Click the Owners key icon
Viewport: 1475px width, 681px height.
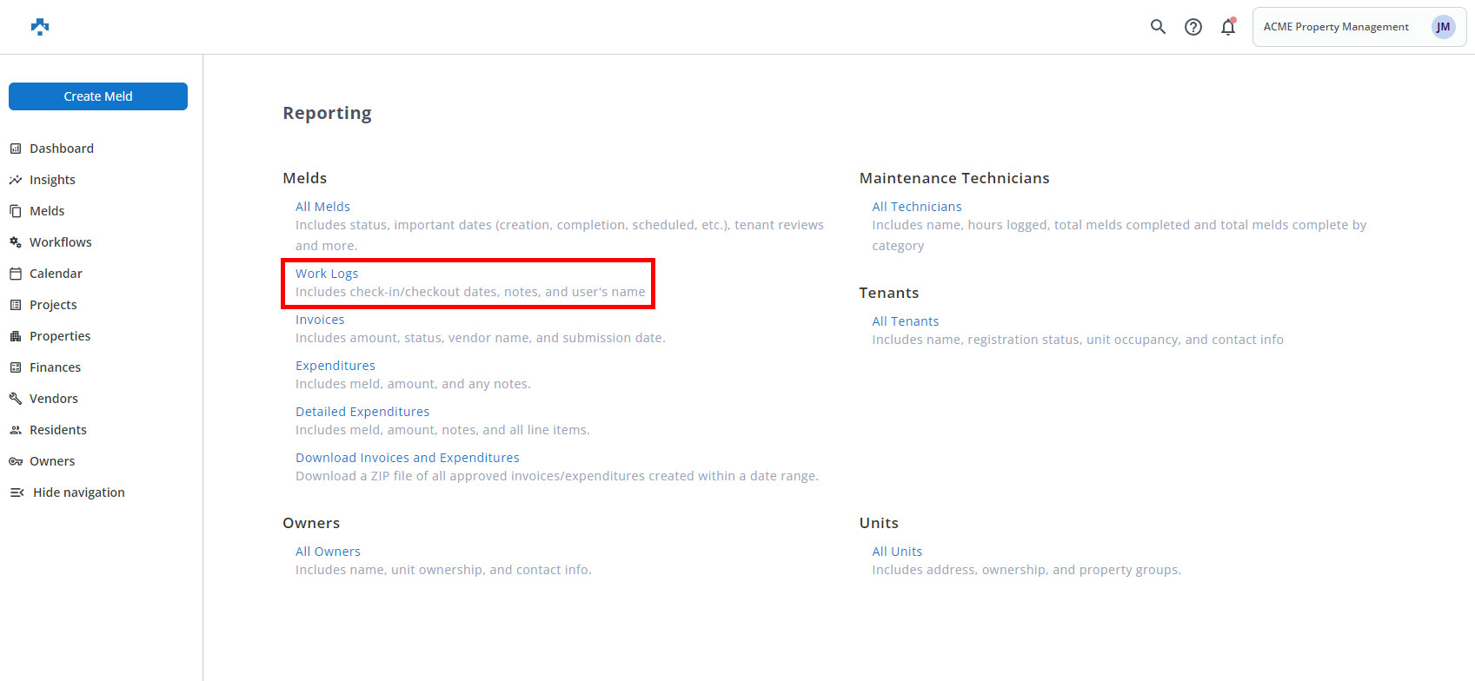pyautogui.click(x=16, y=461)
